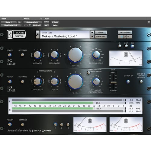This screenshot has height=151, width=151.
Task: Toggle automation SAFE button
Action: 47,25
